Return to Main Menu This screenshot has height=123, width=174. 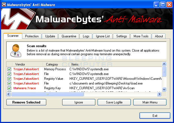coord(150,102)
